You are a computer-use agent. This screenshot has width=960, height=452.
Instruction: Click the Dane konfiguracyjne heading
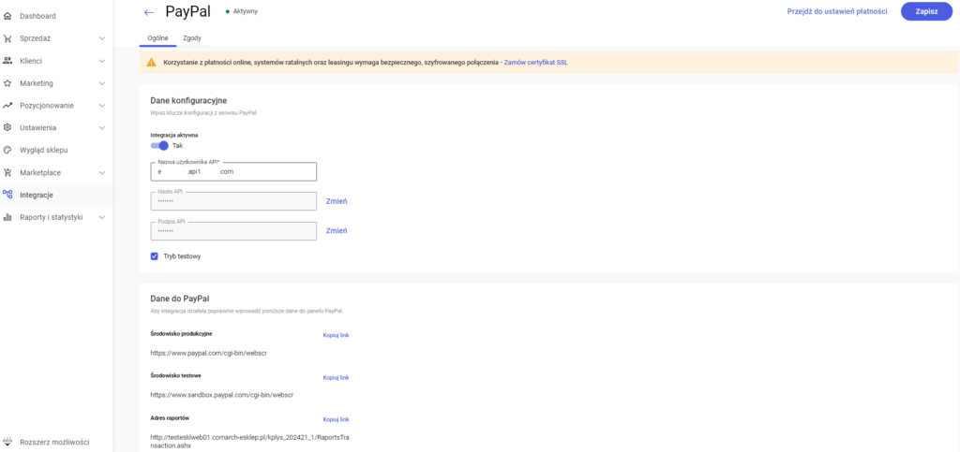[189, 100]
